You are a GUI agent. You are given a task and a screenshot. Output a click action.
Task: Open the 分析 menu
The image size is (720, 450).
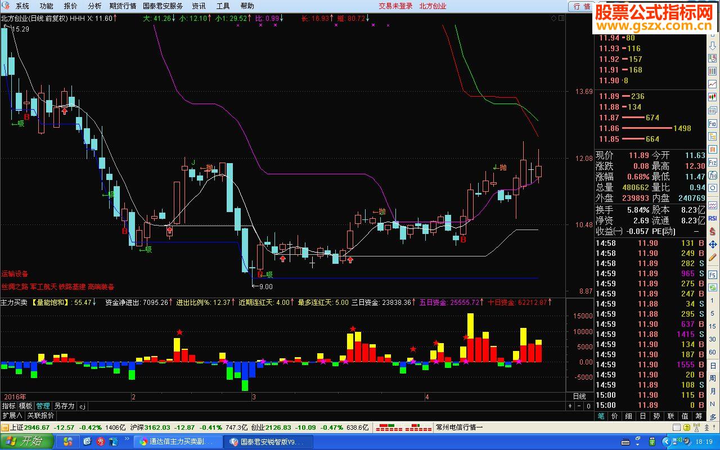pyautogui.click(x=95, y=6)
